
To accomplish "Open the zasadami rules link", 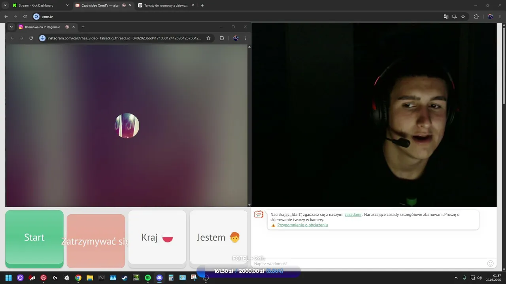I will pyautogui.click(x=353, y=215).
